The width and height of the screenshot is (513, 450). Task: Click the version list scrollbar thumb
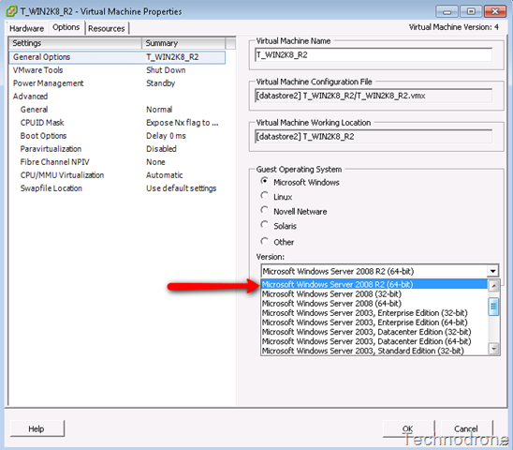pos(493,307)
